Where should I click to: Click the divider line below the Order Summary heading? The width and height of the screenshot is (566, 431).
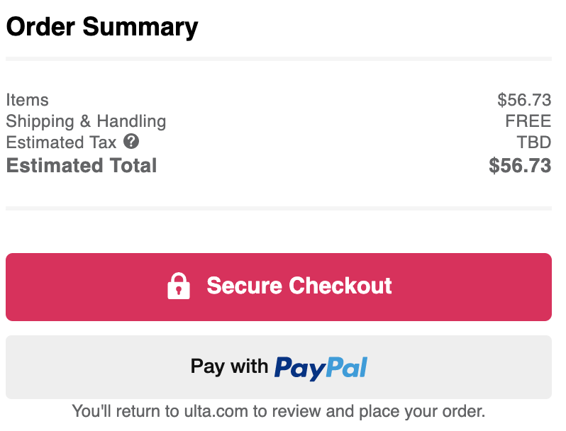point(279,59)
